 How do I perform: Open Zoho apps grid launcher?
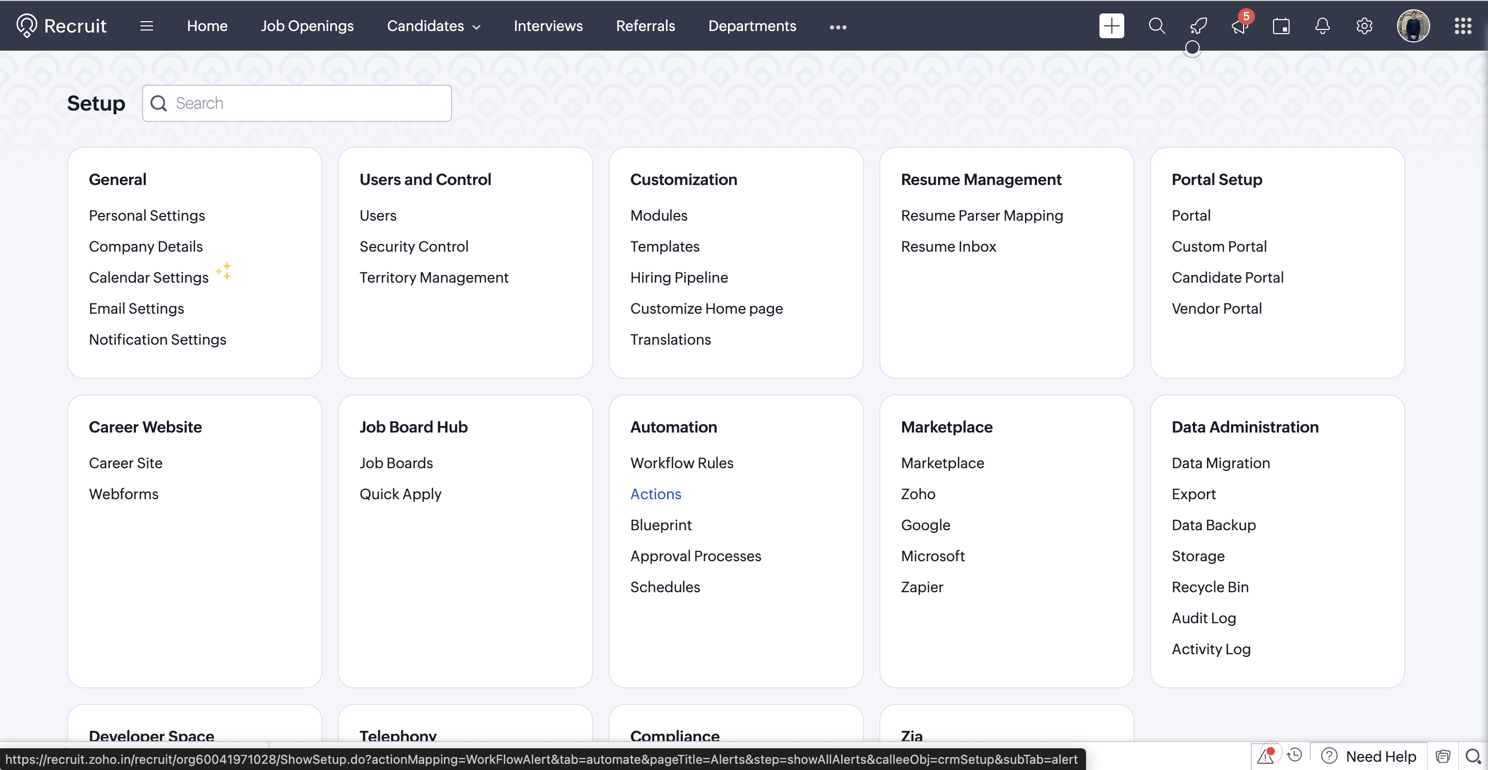tap(1463, 26)
